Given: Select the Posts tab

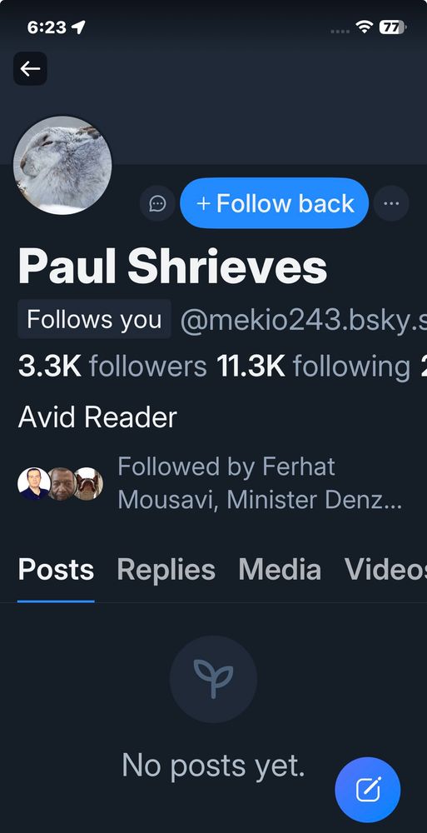Looking at the screenshot, I should (56, 570).
